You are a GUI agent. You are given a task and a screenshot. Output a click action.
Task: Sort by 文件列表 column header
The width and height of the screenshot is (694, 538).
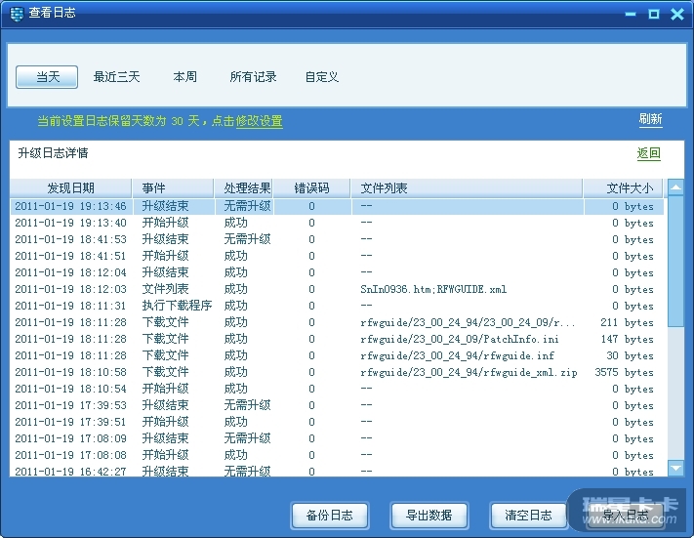tap(467, 188)
